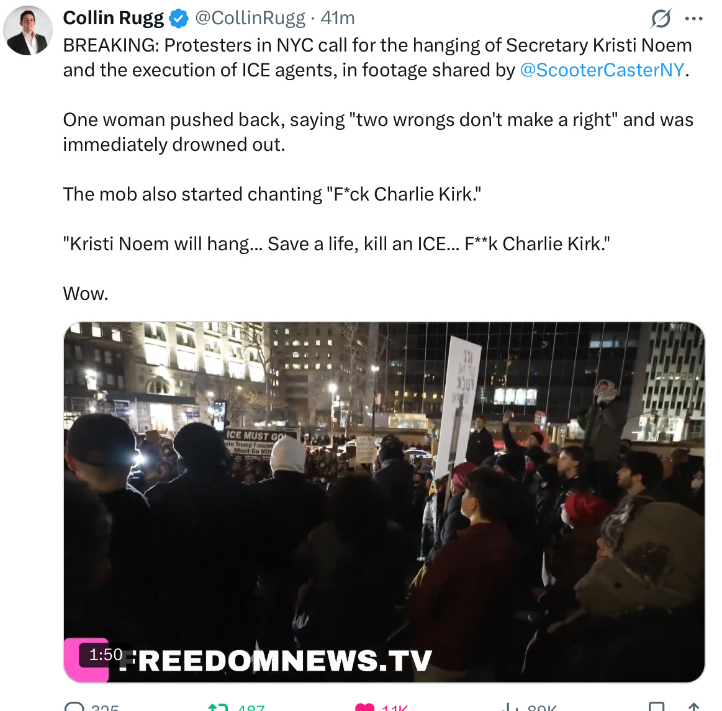Open the @CollinRugg handle link

point(250,19)
